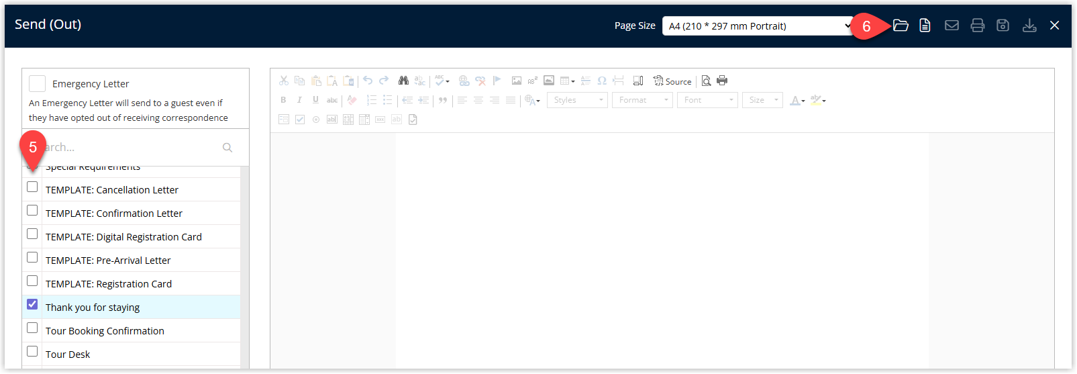Toggle Strikethrough formatting
Screen dimensions: 1077x374
pos(332,100)
